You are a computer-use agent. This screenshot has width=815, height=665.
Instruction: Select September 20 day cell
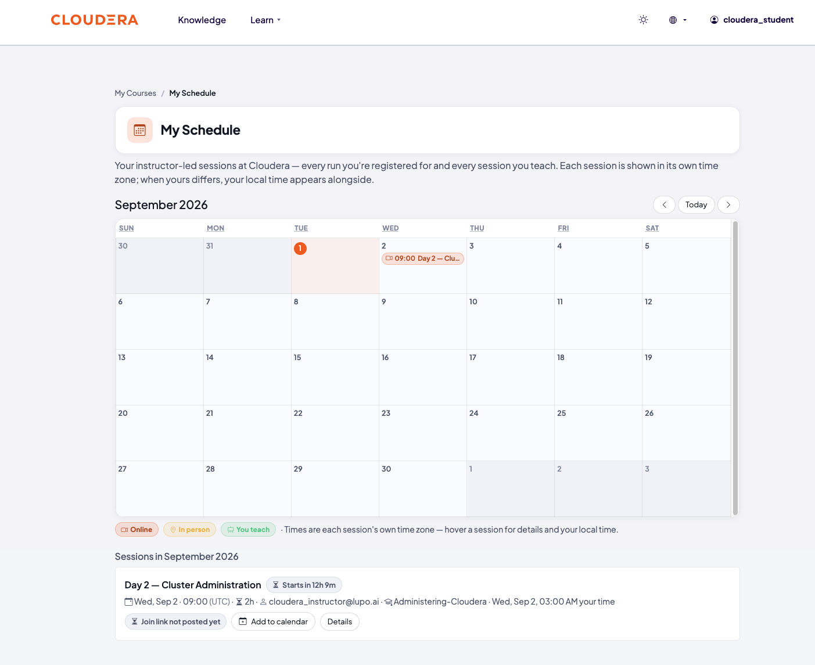(x=160, y=433)
